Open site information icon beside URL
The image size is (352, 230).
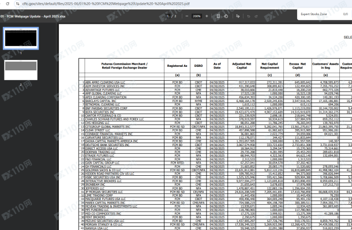coord(17,3)
